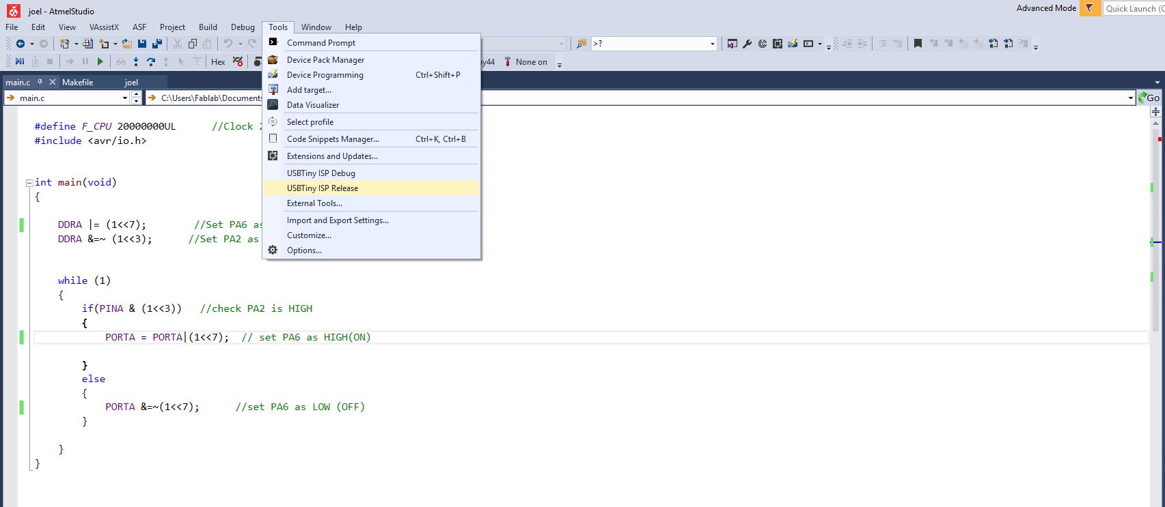Screen dimensions: 1165x507
Task: Collapse the main function code block
Action: pos(29,183)
